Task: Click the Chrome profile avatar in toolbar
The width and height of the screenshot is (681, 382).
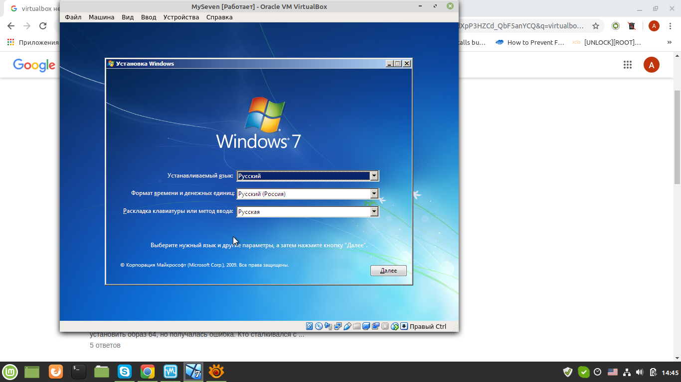Action: 654,26
